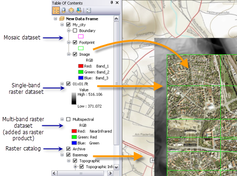Screen dimensions: 237x176
Task: Collapse the Boundary sublayer node
Action: [69, 31]
